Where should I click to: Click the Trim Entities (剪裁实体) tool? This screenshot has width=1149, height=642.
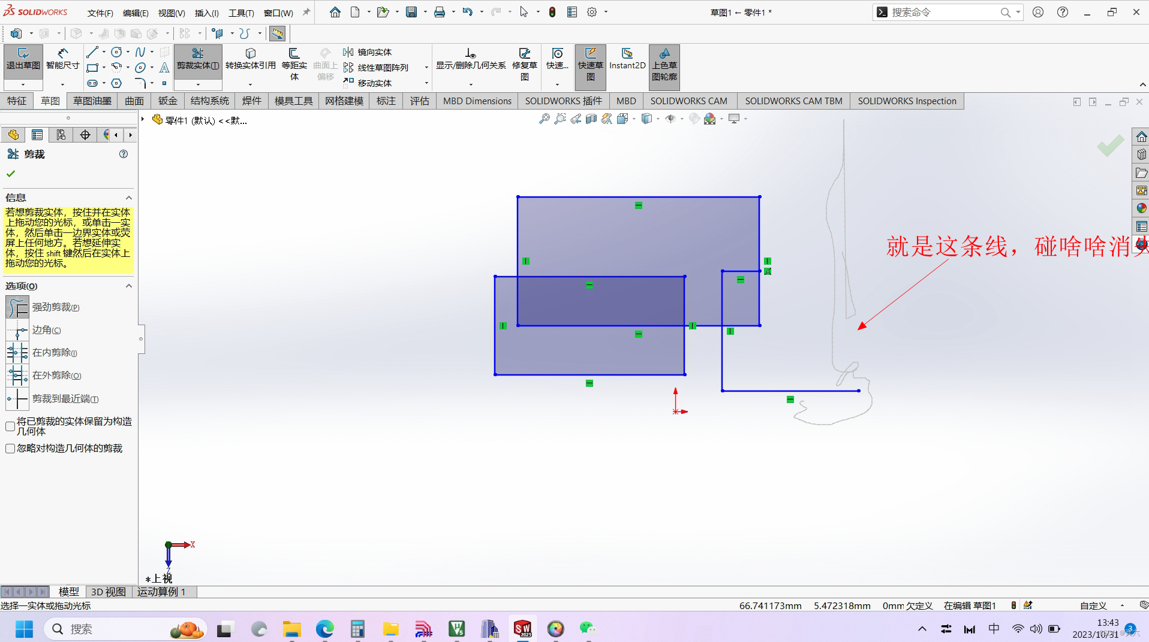[198, 59]
